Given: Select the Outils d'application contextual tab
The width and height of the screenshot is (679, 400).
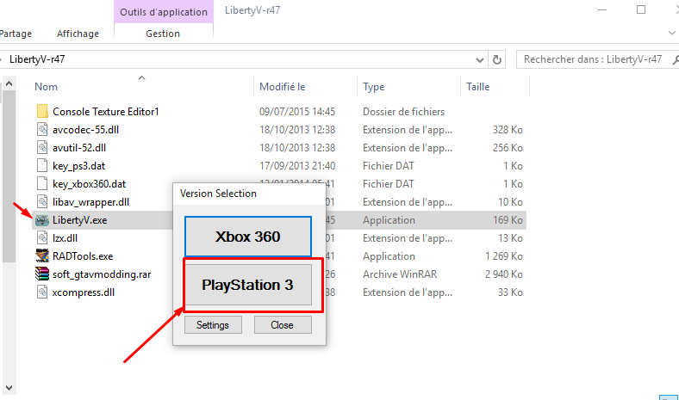Looking at the screenshot, I should click(x=164, y=12).
